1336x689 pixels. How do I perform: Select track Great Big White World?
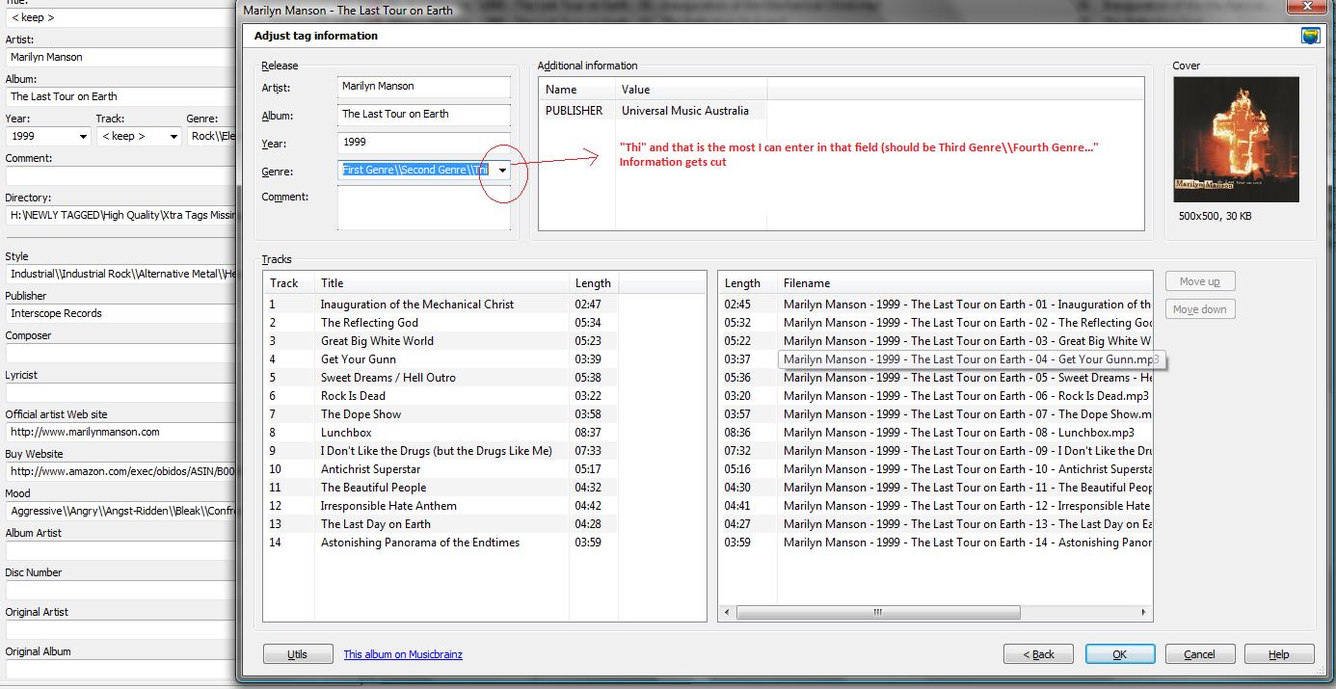coord(377,341)
